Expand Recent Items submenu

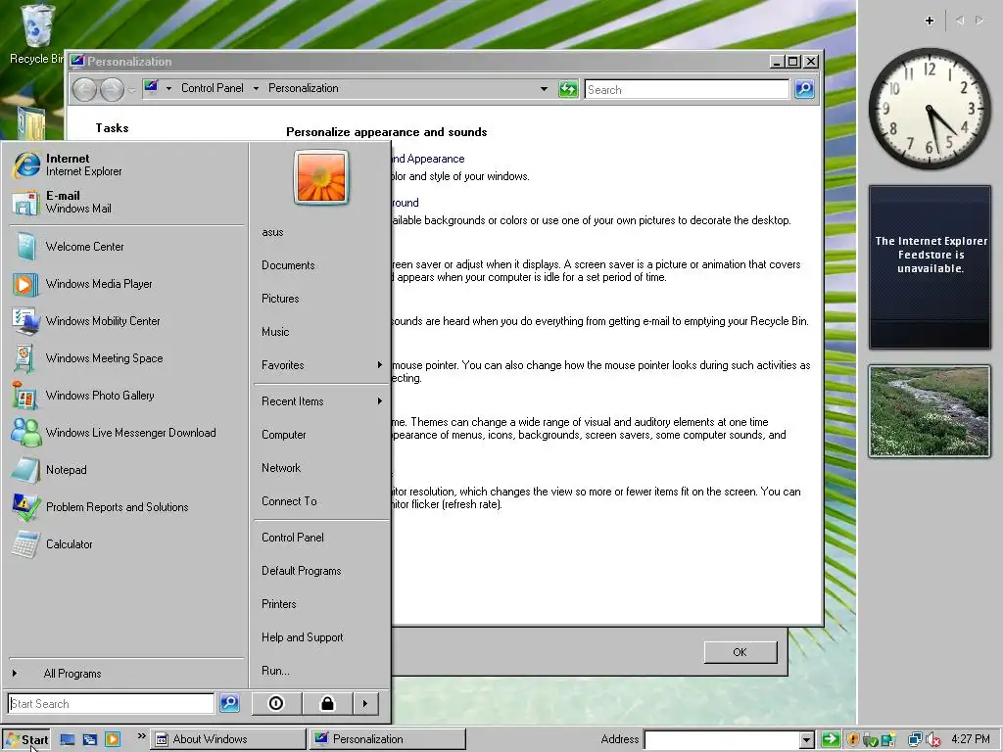point(321,401)
